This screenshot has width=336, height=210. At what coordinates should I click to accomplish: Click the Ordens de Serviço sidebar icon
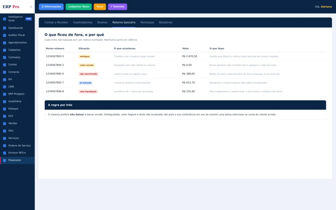5,145
